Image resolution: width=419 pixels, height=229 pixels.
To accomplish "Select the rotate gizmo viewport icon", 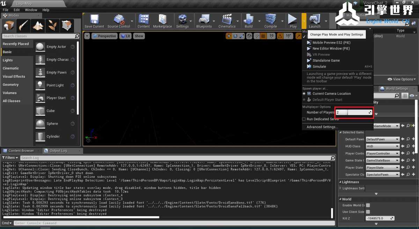I will point(235,36).
